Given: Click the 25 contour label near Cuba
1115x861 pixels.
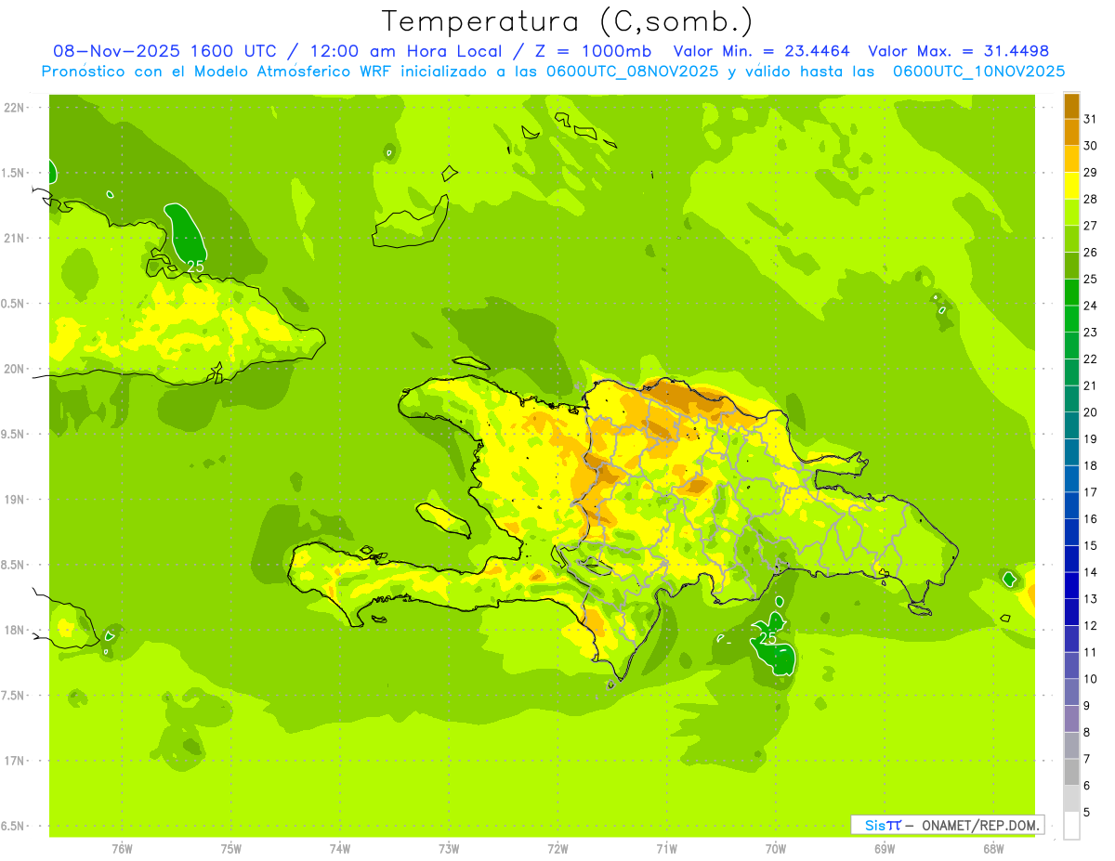Looking at the screenshot, I should point(195,267).
